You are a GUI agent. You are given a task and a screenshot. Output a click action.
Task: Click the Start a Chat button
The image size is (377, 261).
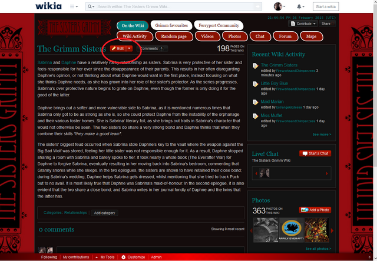pos(315,153)
